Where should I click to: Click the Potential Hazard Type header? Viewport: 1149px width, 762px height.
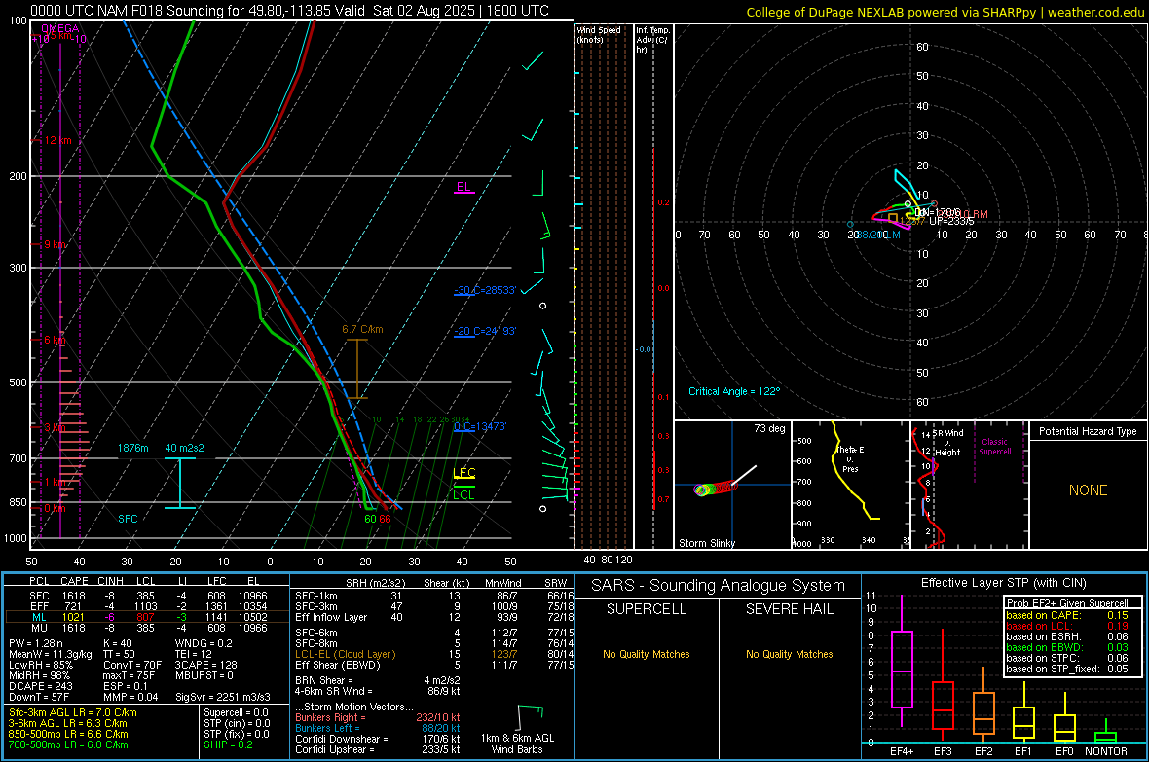point(1088,431)
